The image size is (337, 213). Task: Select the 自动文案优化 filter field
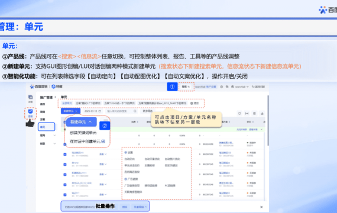(x=152, y=159)
